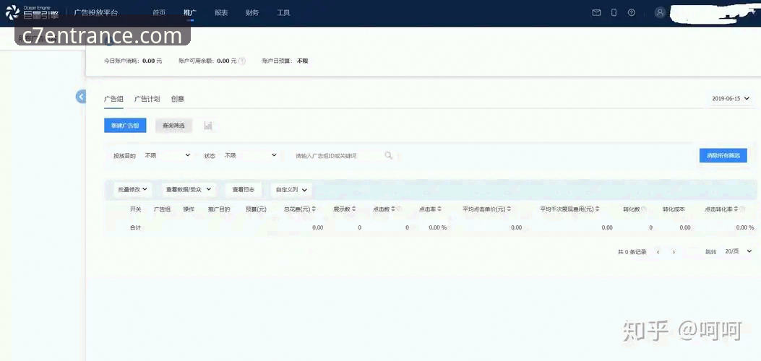Sort by 总花费(元) column arrows
The height and width of the screenshot is (361, 761).
coord(314,209)
